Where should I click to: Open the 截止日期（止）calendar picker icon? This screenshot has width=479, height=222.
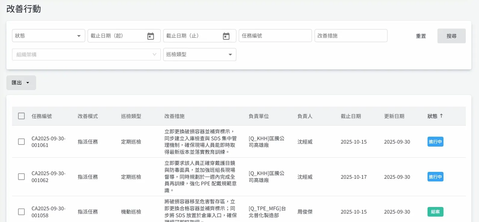tap(226, 36)
